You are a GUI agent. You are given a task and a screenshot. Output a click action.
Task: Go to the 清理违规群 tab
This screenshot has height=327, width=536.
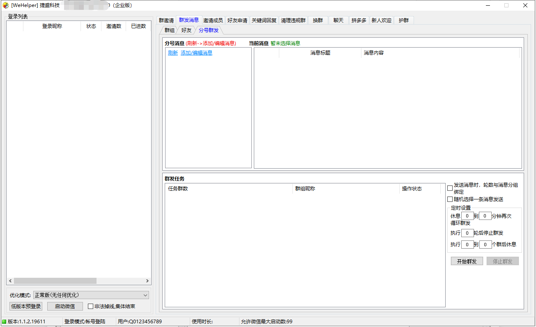point(293,21)
